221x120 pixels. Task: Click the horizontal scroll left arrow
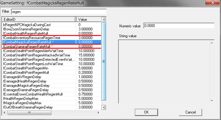[4, 113]
